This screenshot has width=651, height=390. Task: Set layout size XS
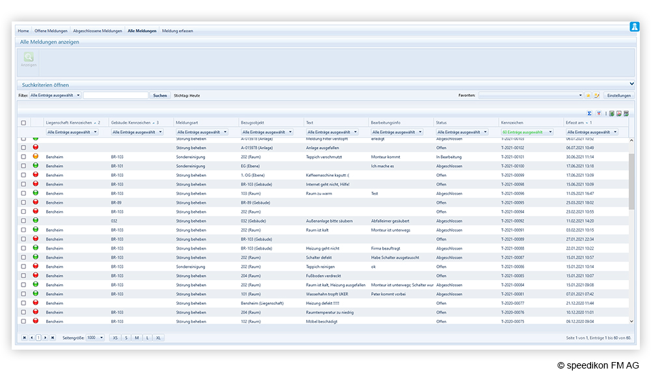[x=115, y=338]
